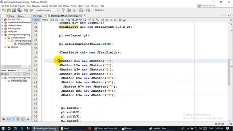This screenshot has width=233, height=131.
Task: Click the Last Edit icon in the editor toolbar
Action: [x=53, y=20]
